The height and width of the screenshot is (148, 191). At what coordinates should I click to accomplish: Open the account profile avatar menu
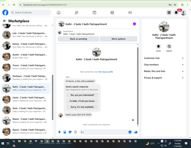(x=183, y=13)
